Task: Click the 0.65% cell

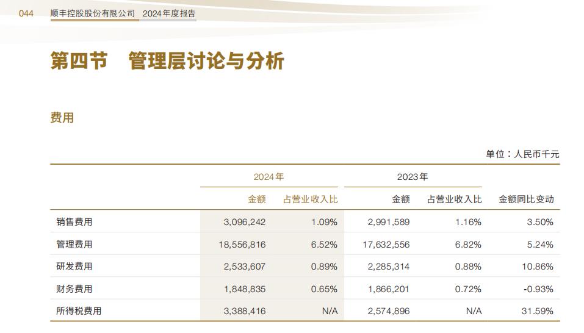Action: [x=325, y=288]
